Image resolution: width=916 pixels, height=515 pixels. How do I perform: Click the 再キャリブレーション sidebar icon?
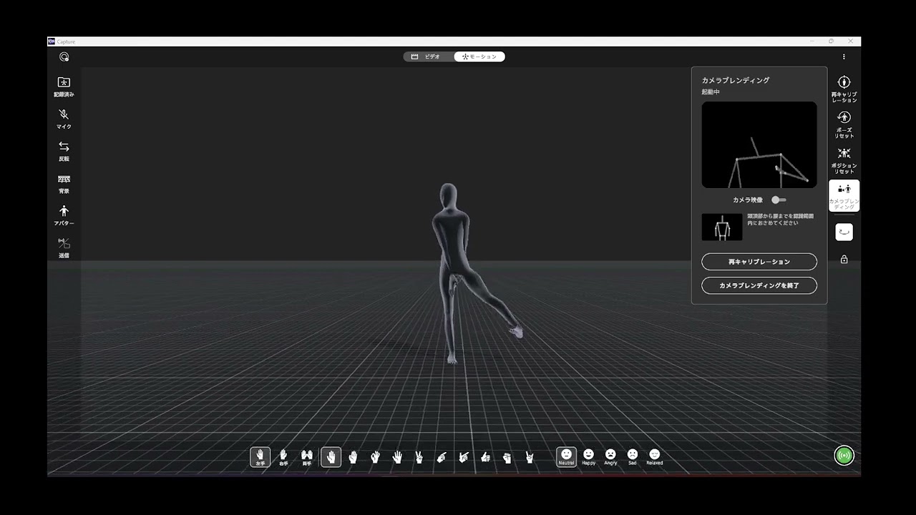(x=844, y=89)
